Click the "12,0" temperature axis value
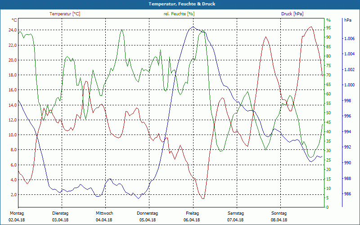 point(13,120)
